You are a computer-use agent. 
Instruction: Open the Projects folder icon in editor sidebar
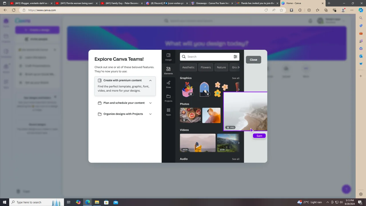168,98
